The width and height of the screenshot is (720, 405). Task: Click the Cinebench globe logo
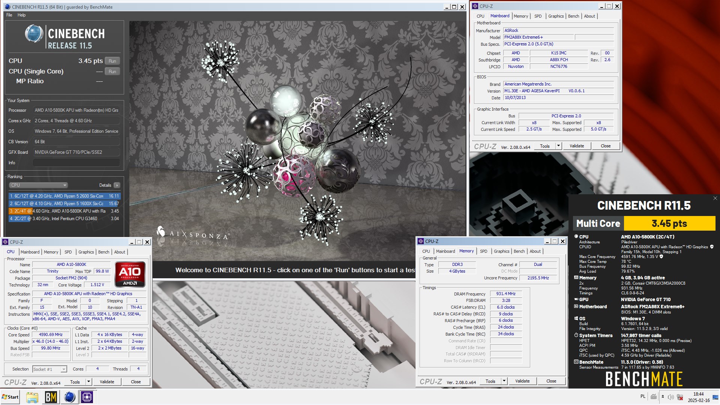point(34,34)
